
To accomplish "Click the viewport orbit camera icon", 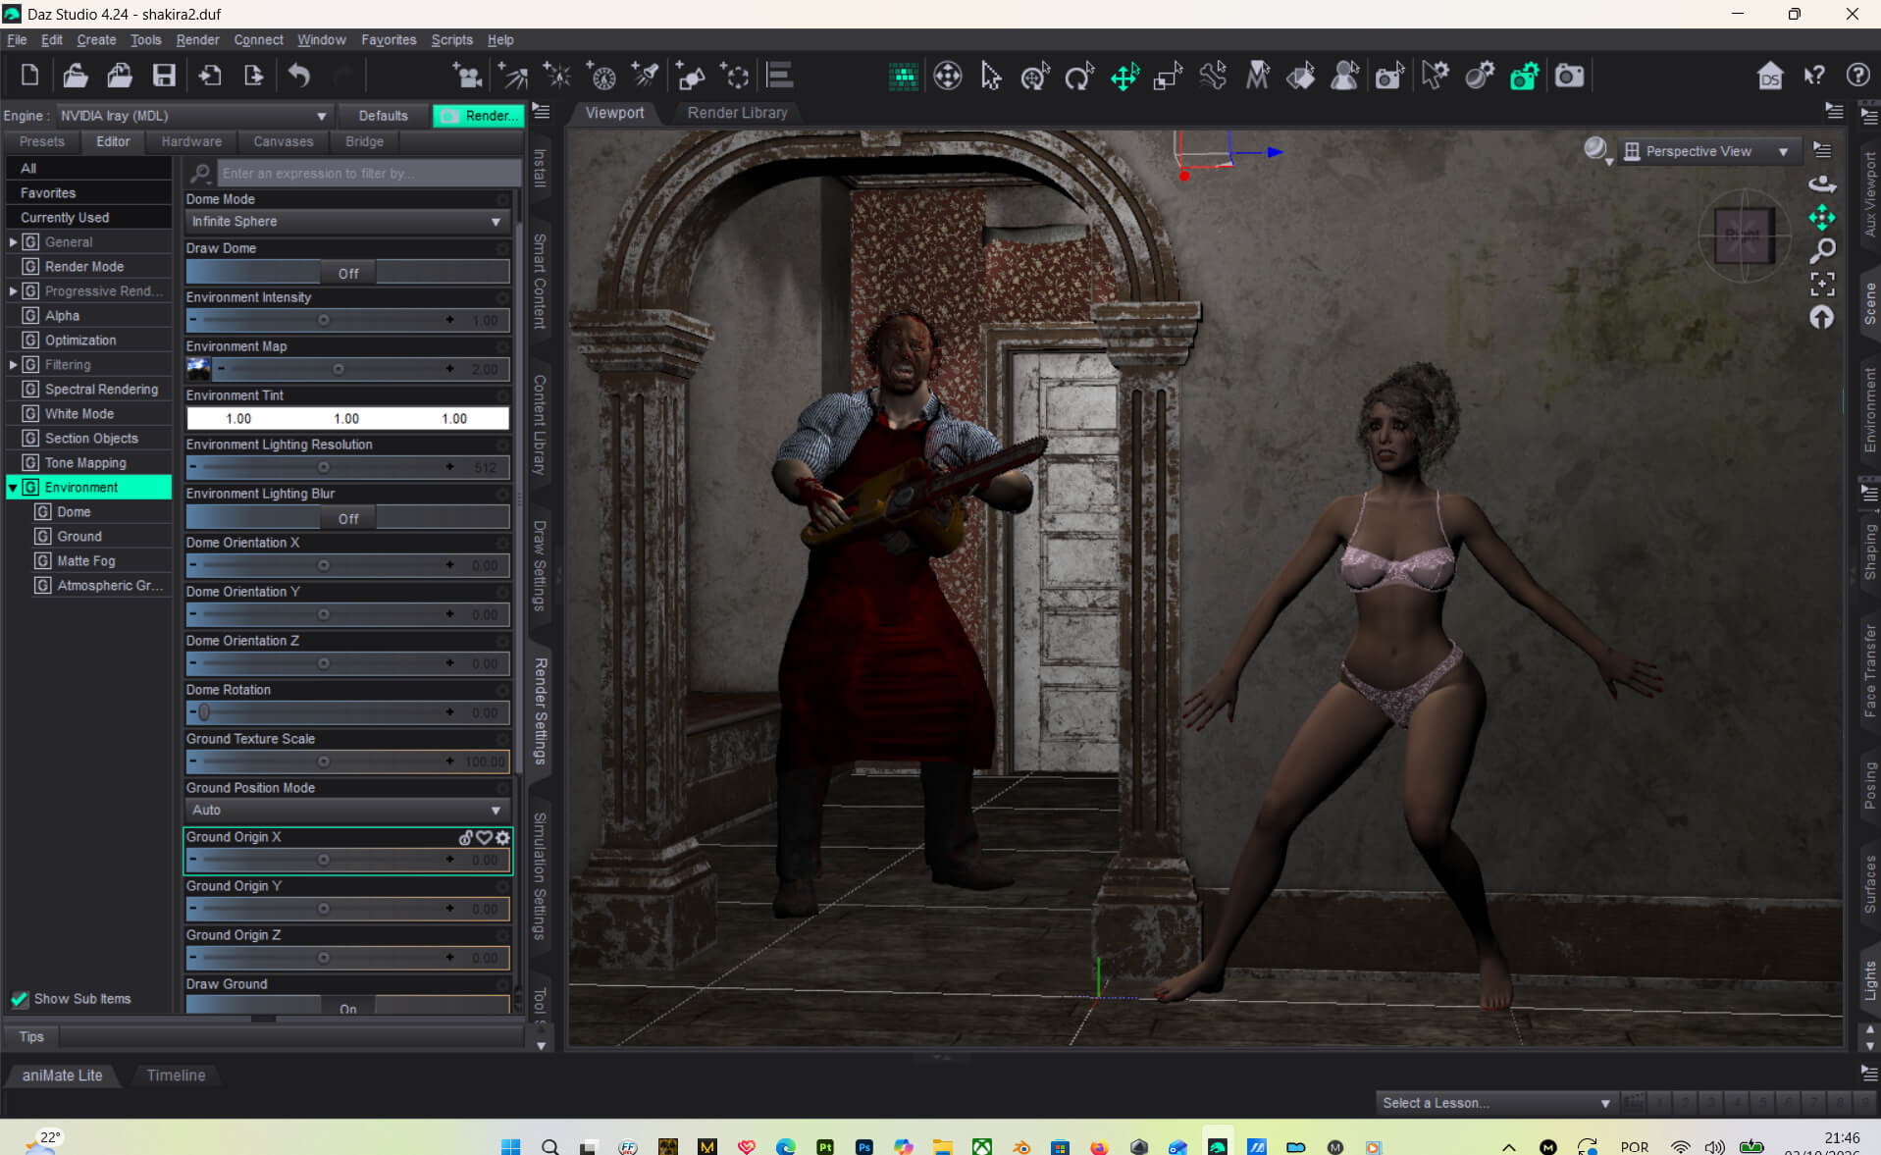I will [x=1822, y=184].
